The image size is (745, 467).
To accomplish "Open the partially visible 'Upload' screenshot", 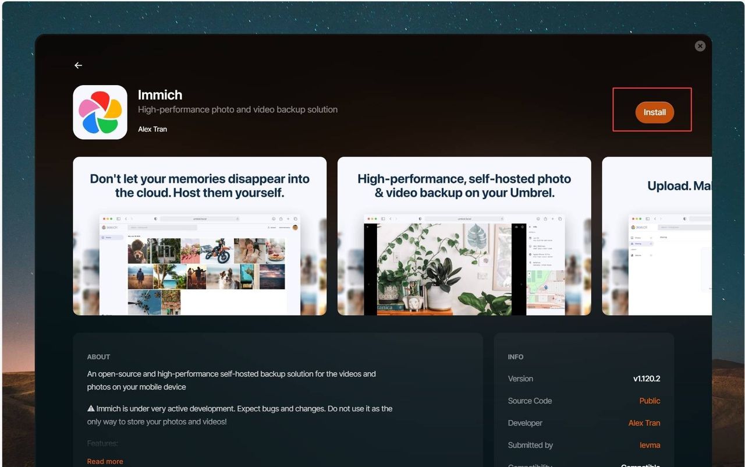I will (657, 236).
